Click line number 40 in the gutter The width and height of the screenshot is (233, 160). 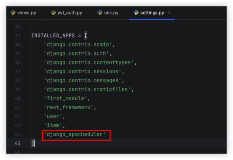(17, 98)
